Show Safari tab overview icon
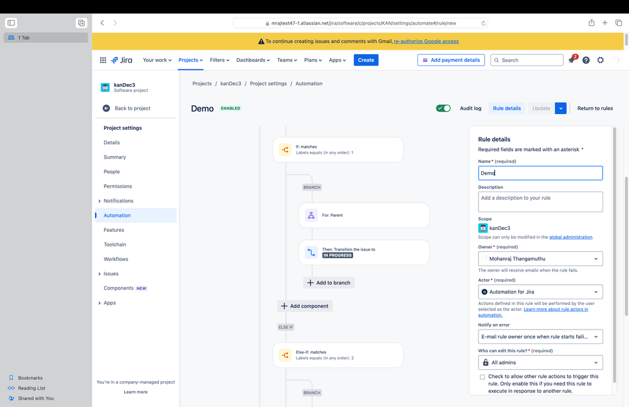 (618, 23)
